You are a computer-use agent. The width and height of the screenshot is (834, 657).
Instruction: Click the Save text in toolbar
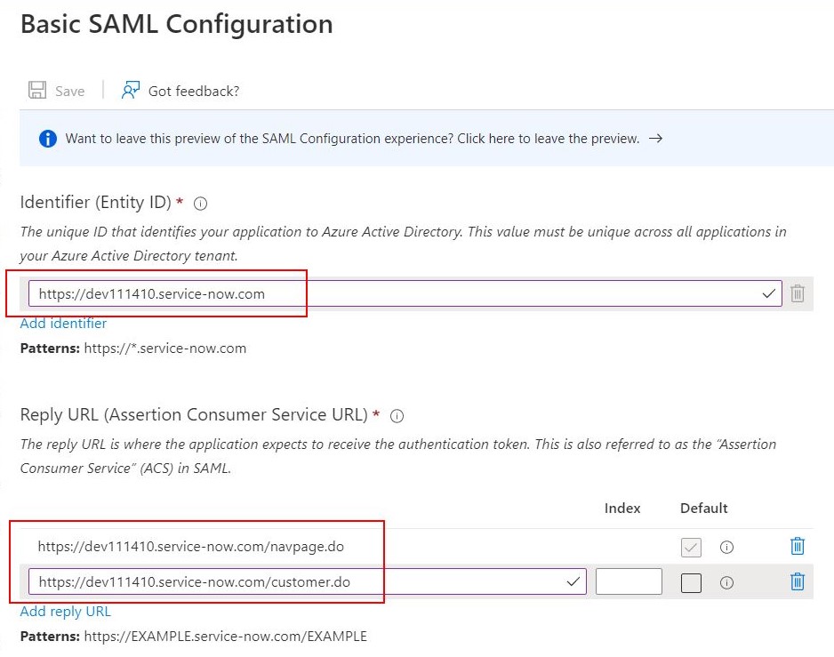pos(69,91)
